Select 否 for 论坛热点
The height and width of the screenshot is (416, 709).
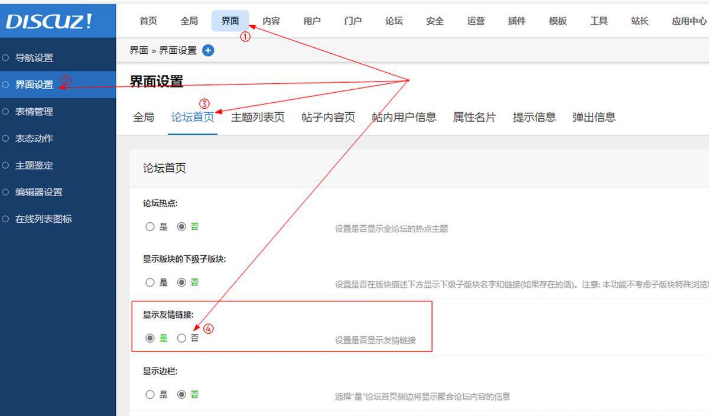click(181, 227)
